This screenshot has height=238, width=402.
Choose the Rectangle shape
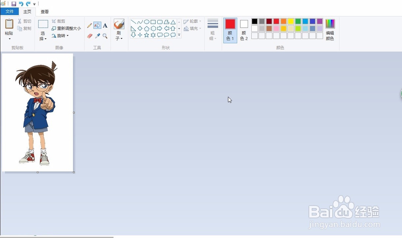coord(153,22)
